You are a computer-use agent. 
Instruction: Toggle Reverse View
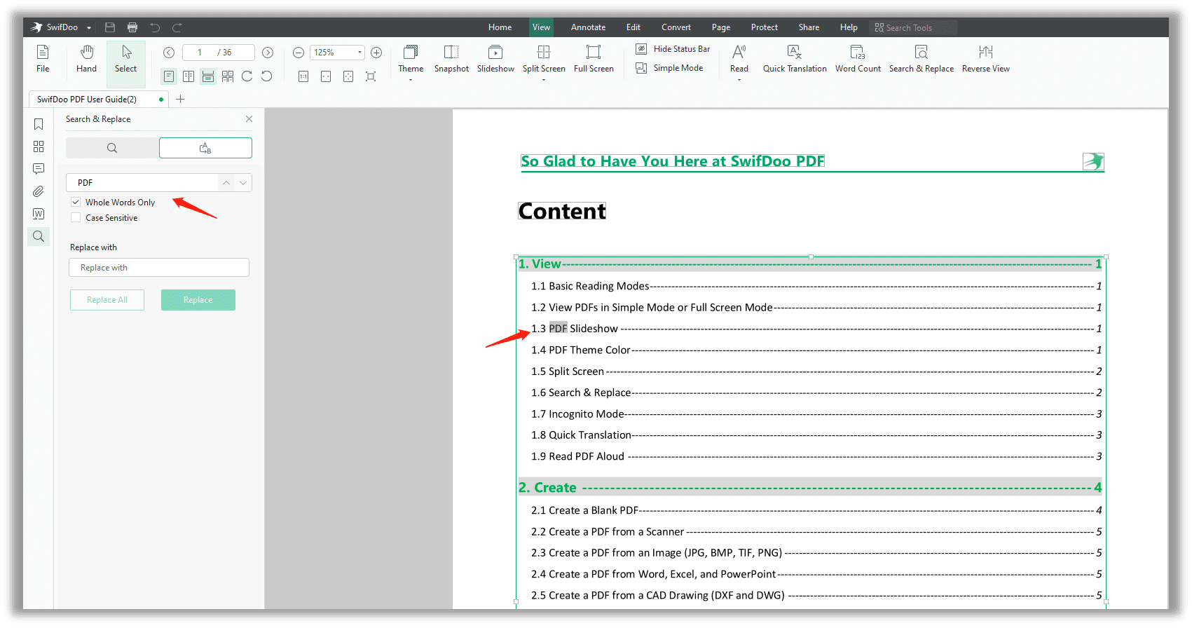(x=986, y=59)
